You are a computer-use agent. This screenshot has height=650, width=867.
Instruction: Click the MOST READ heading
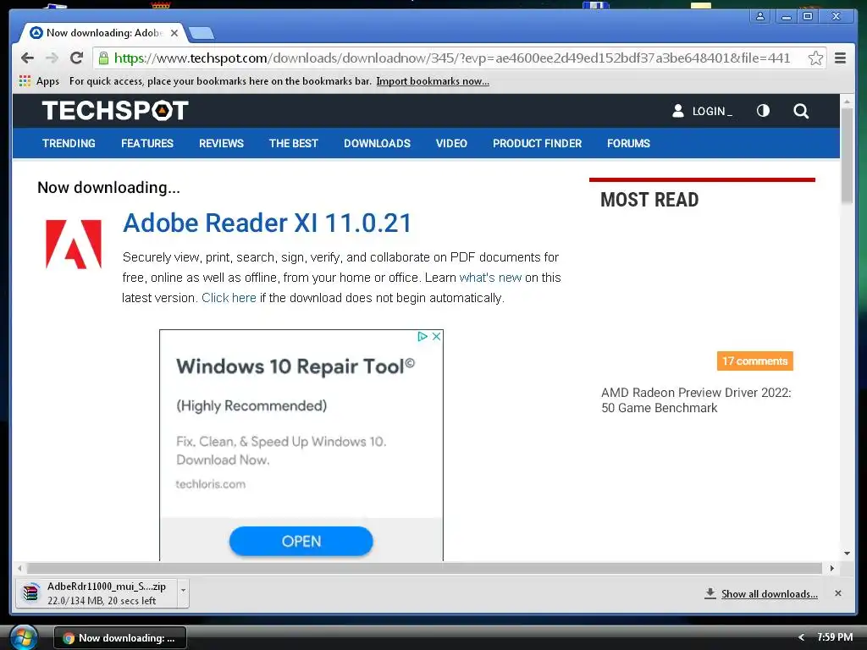coord(649,200)
